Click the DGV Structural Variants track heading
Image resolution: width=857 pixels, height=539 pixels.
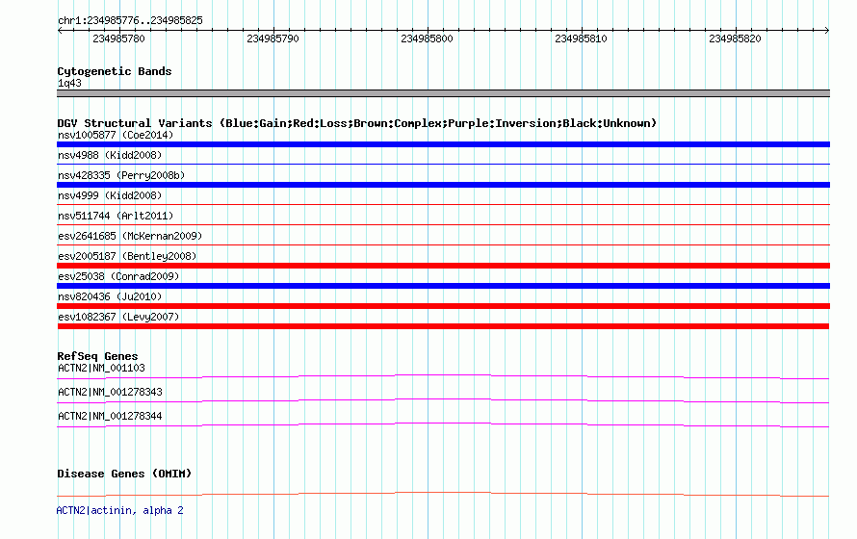(x=357, y=123)
